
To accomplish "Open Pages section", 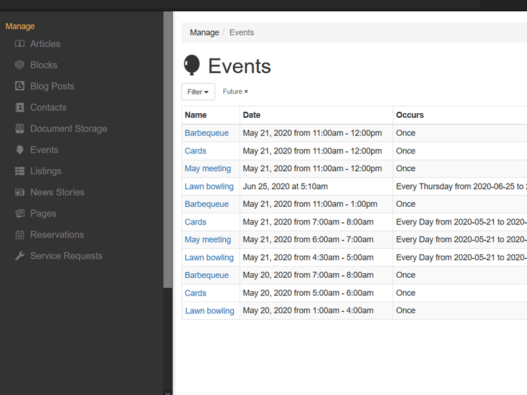I will 43,213.
